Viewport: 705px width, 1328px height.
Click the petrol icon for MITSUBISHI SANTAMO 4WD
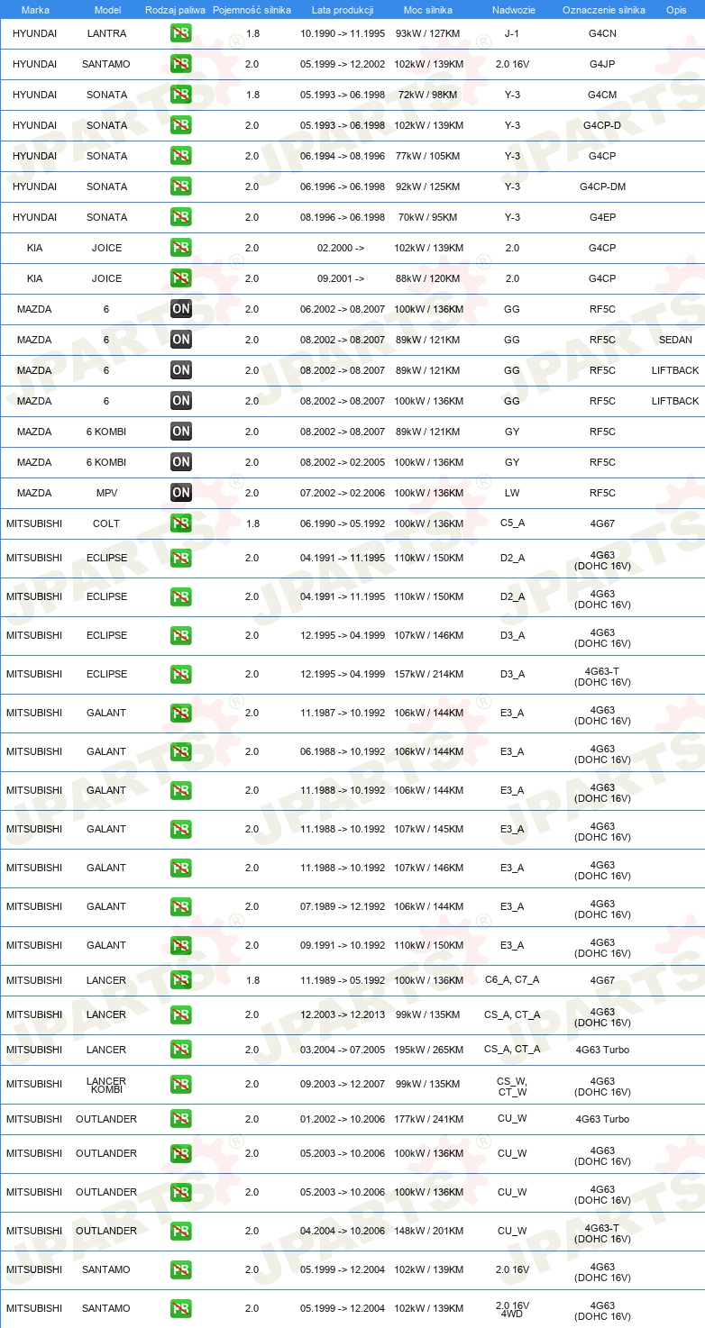click(x=181, y=1308)
